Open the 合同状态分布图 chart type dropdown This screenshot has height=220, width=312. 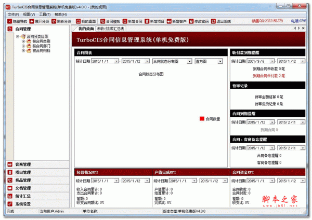click(189, 61)
